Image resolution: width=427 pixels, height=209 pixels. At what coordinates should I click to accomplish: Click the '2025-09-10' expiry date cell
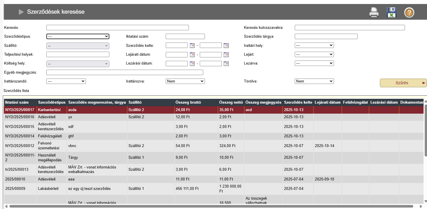(327, 179)
